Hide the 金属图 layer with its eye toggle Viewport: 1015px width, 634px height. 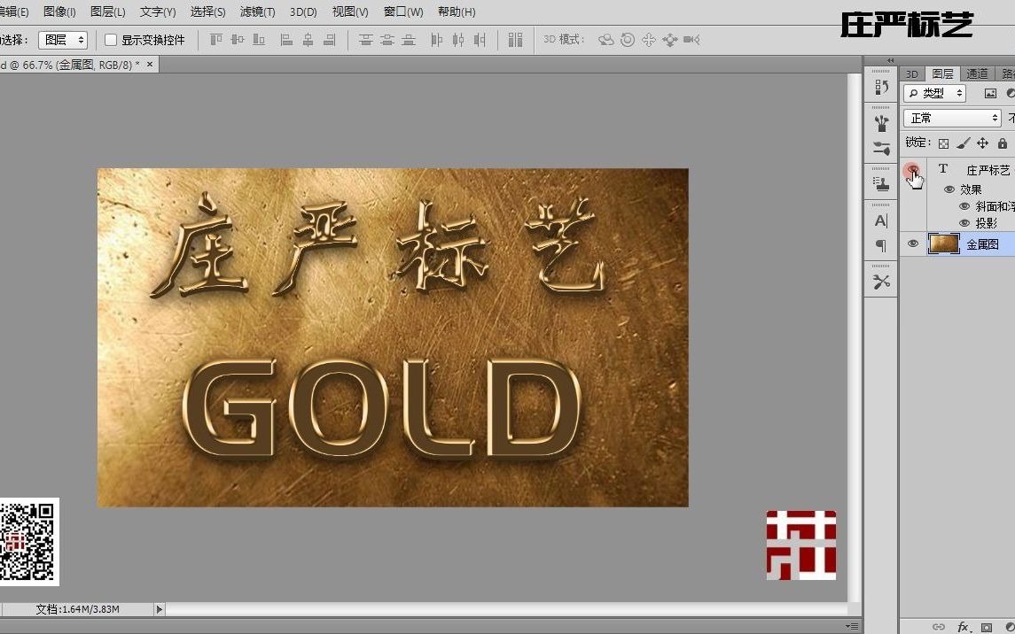point(912,244)
